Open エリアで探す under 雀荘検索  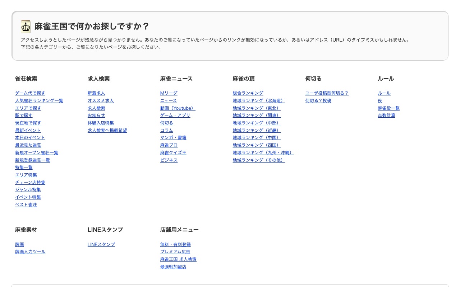click(x=28, y=108)
